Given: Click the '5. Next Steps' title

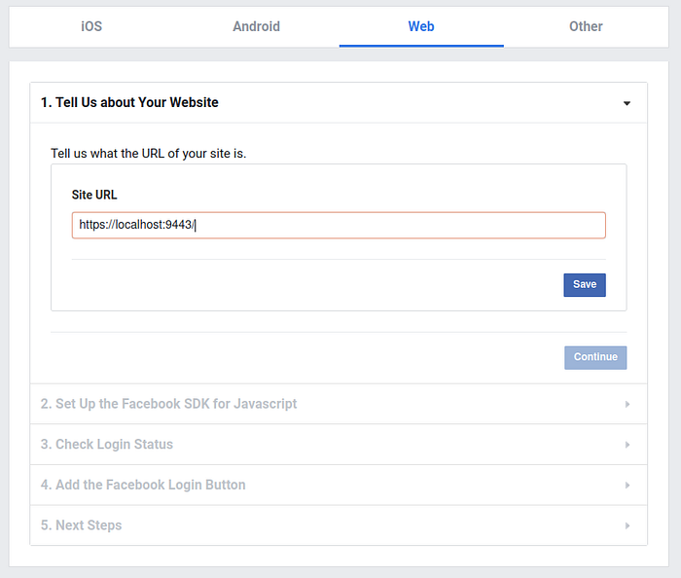Looking at the screenshot, I should 81,525.
